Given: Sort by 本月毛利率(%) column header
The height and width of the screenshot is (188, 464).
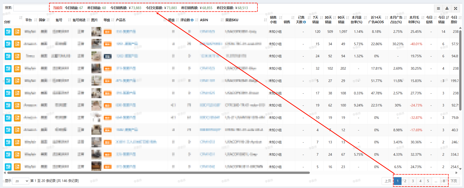Looking at the screenshot, I should 414,20.
